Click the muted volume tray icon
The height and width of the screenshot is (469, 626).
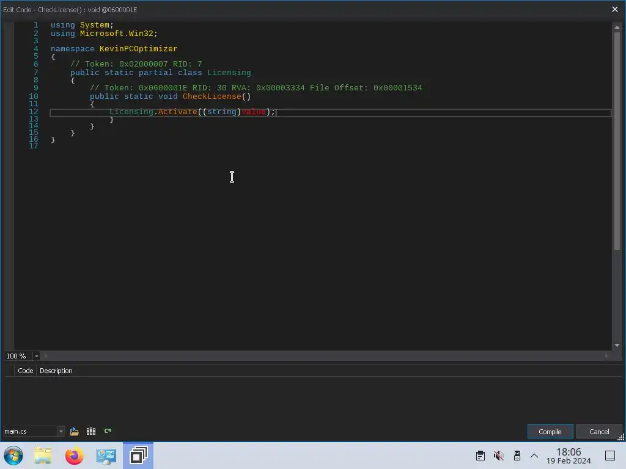click(x=499, y=456)
